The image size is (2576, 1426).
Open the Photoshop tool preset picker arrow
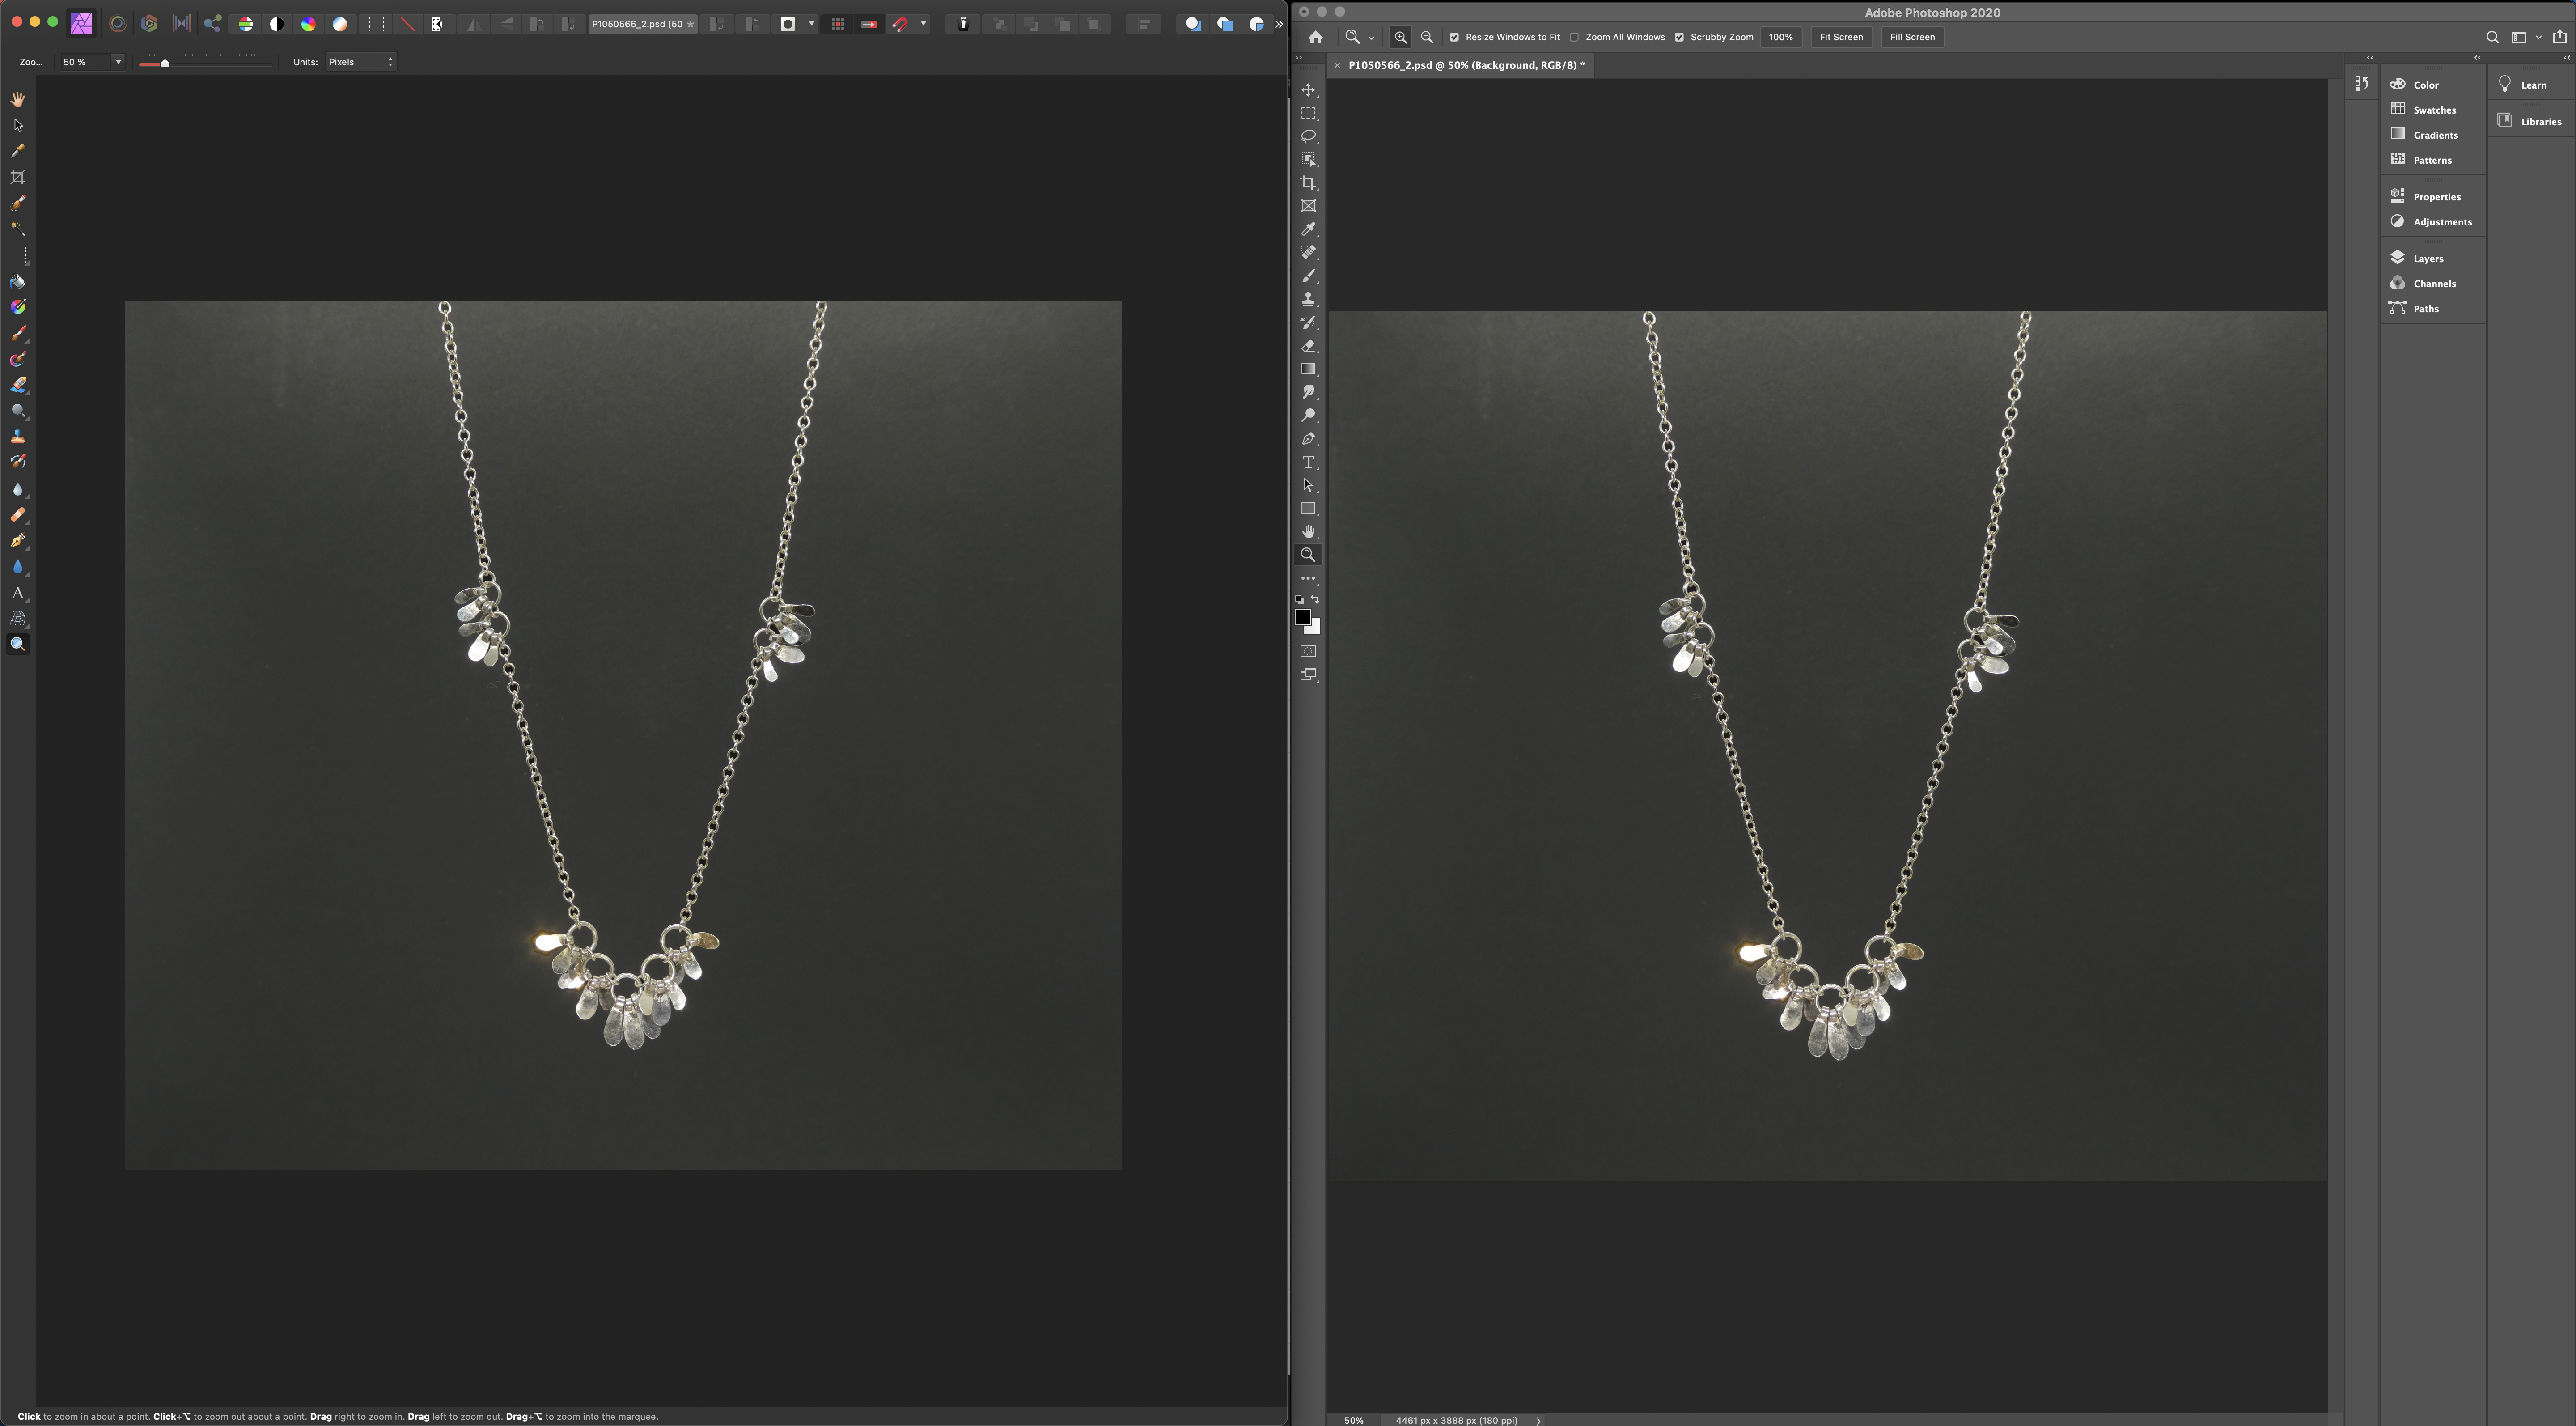point(1371,37)
